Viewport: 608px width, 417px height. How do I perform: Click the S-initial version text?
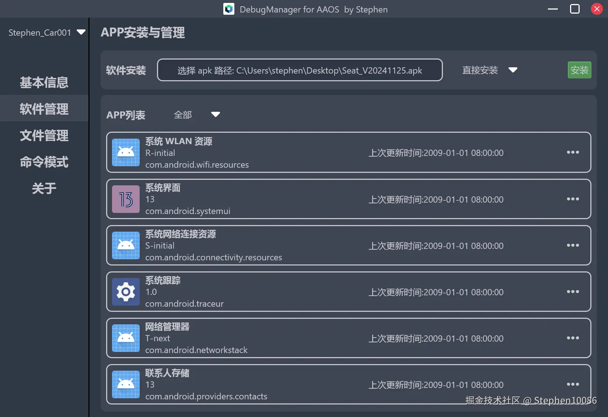pos(160,246)
